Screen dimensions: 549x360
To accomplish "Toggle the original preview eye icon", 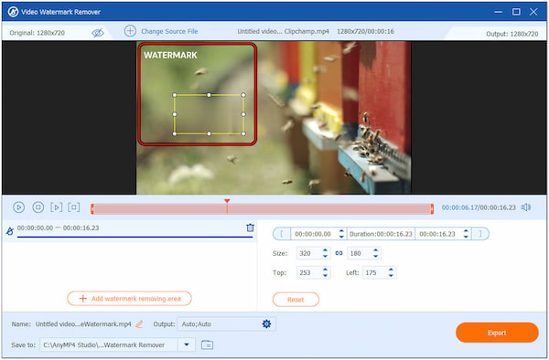I will coord(98,33).
